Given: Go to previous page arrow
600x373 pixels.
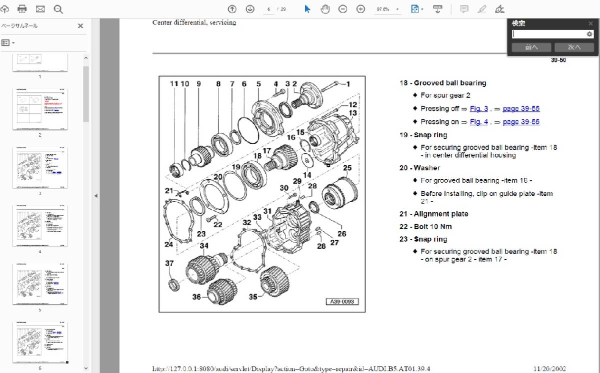Looking at the screenshot, I should pyautogui.click(x=232, y=9).
